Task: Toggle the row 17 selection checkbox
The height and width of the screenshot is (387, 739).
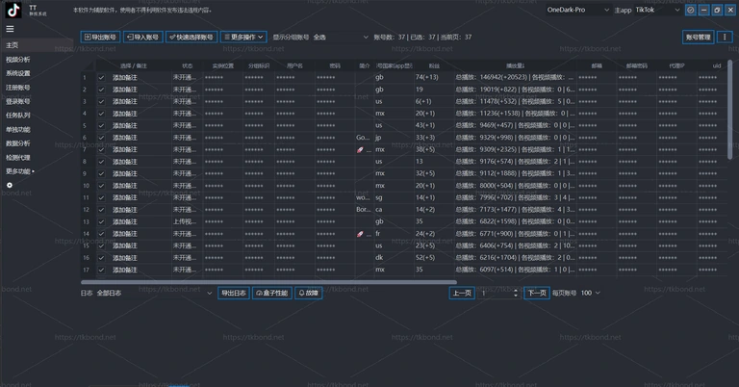Action: [101, 271]
